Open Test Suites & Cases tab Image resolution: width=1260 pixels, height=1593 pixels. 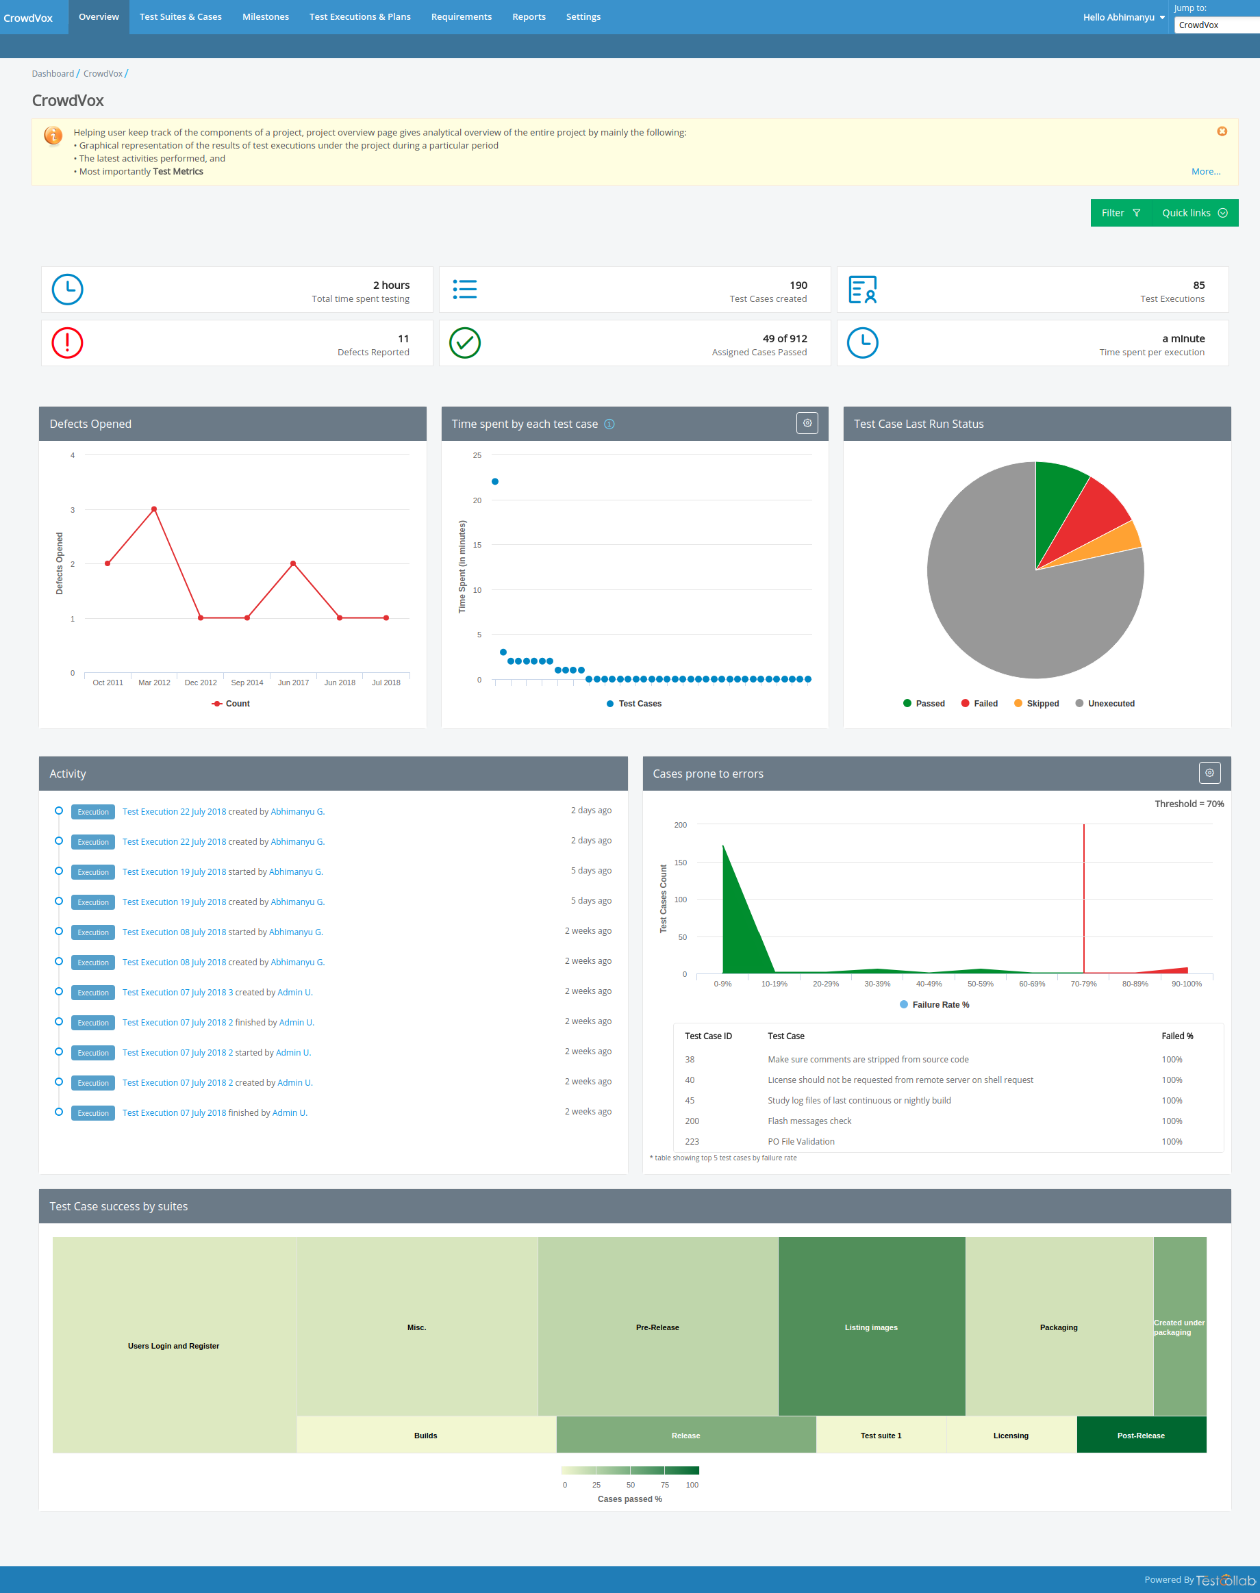click(181, 17)
